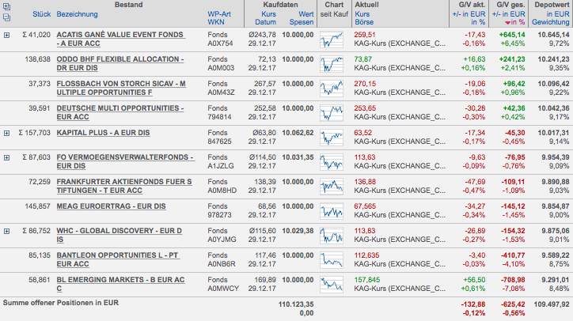Open FLOSSBACH VON STORCH SICAV link
Image resolution: width=573 pixels, height=321 pixels.
[x=121, y=88]
